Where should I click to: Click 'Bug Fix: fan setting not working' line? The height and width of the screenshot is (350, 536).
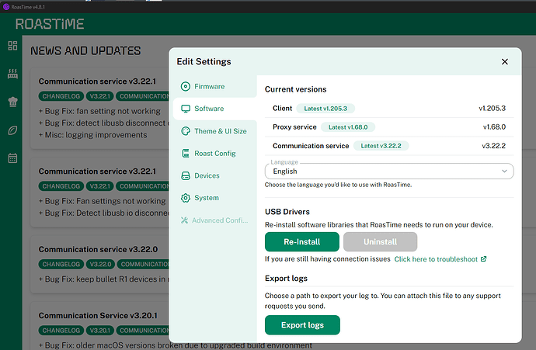click(x=99, y=111)
